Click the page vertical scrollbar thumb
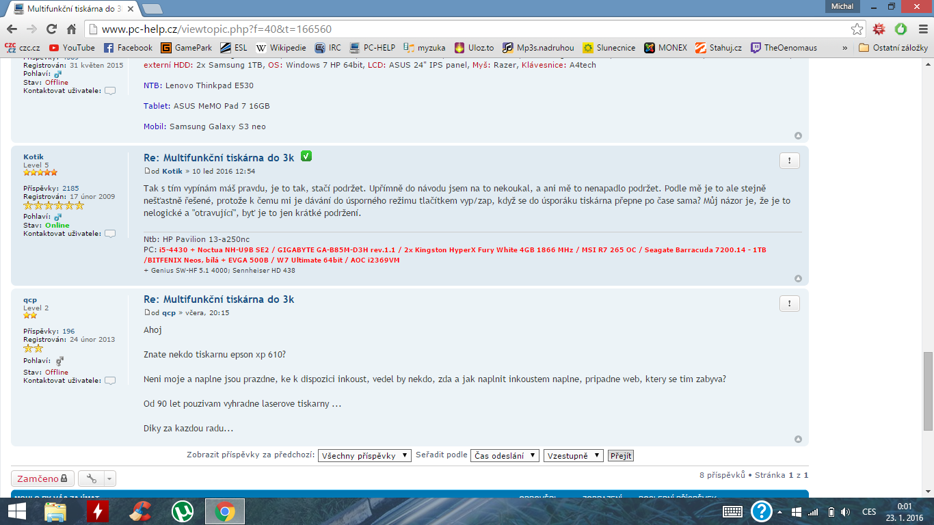The width and height of the screenshot is (934, 525). click(928, 391)
